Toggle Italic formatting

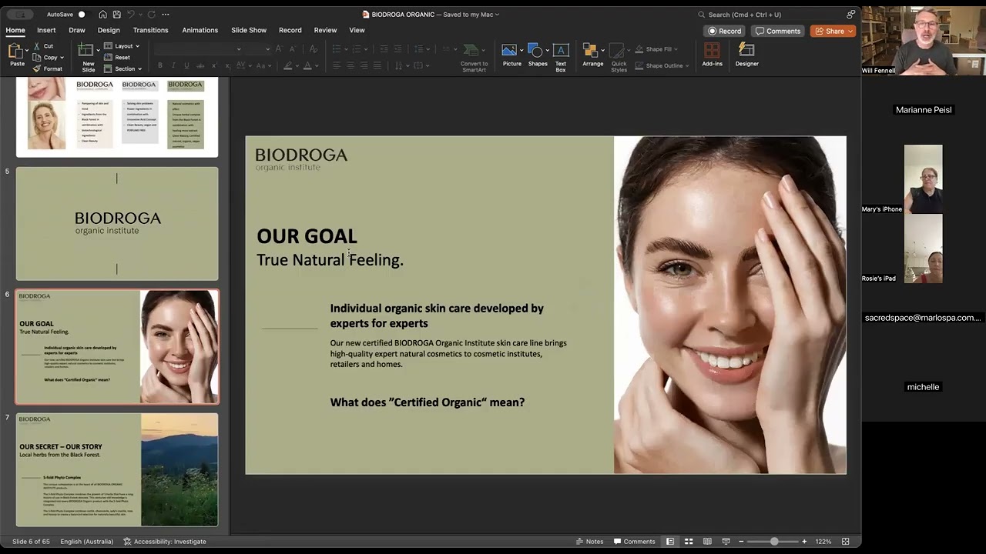[173, 65]
